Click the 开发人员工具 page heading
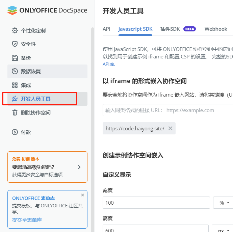Image resolution: width=233 pixels, height=232 pixels. coord(123,11)
